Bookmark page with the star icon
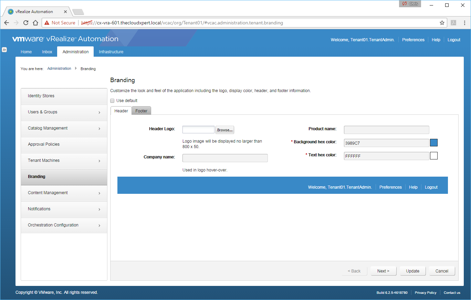This screenshot has width=471, height=300. (442, 23)
